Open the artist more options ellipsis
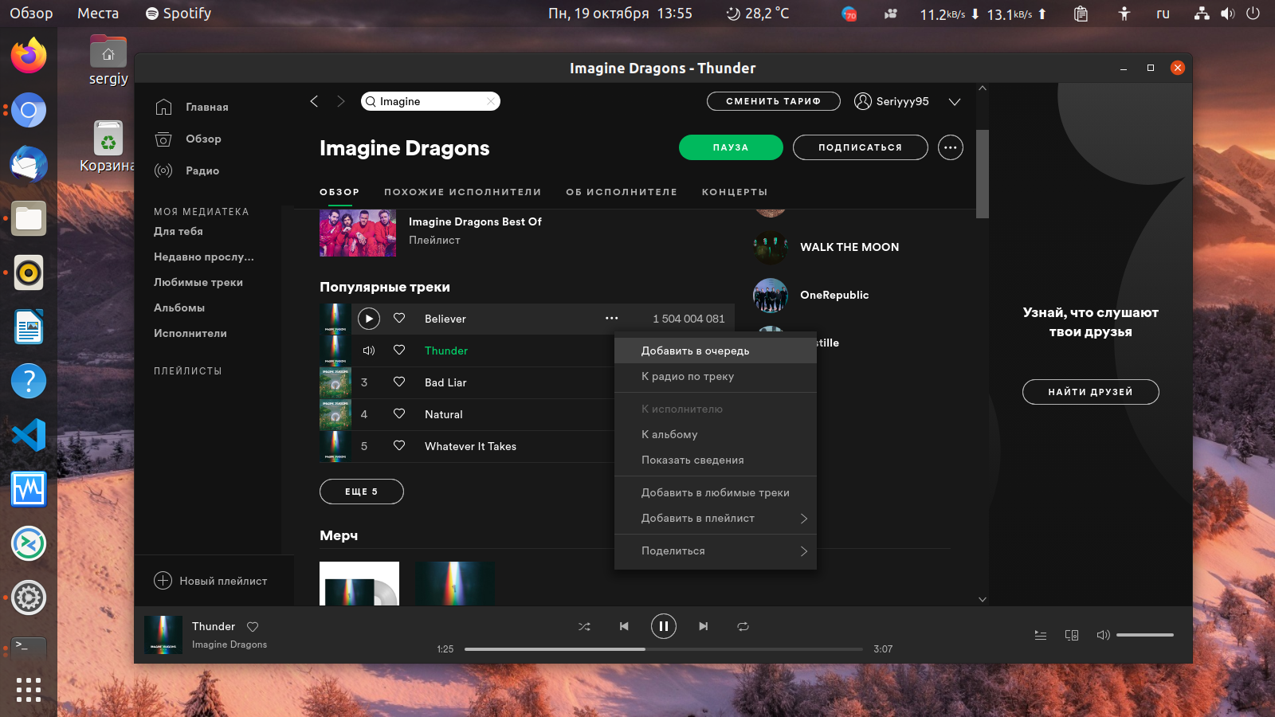 pos(950,147)
